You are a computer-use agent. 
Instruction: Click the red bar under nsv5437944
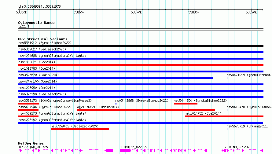click(x=28, y=110)
